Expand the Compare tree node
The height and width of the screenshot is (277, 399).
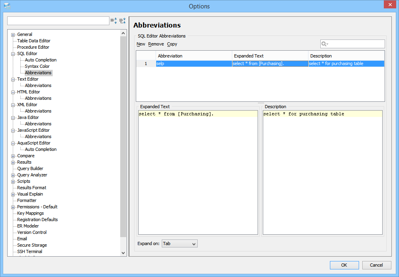13,156
